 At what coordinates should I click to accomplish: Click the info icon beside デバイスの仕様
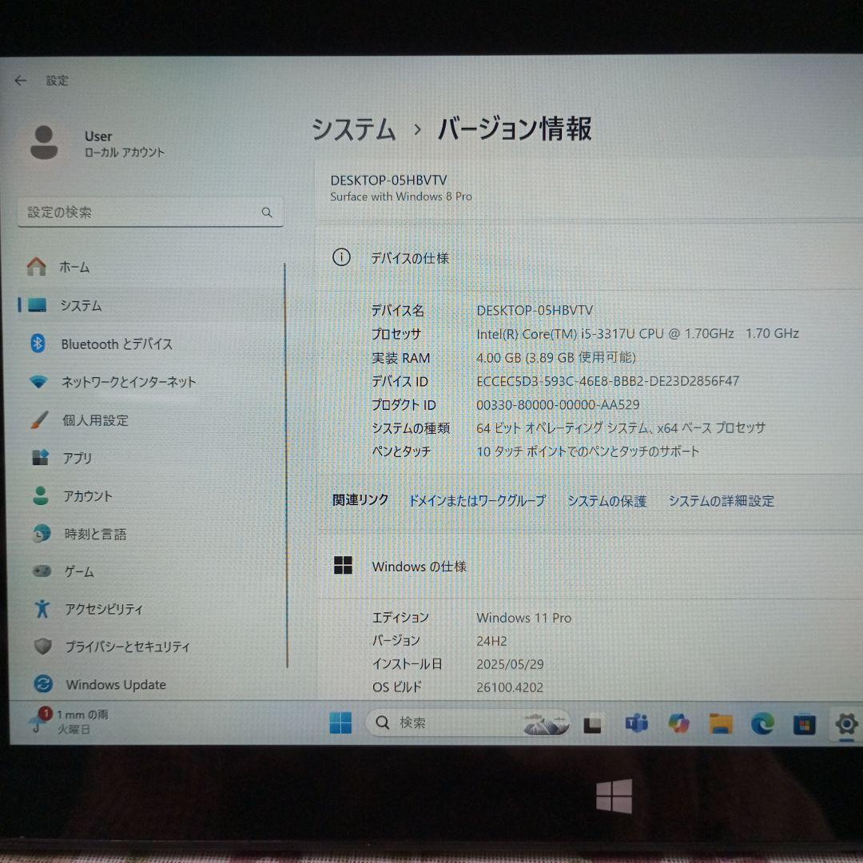point(341,257)
